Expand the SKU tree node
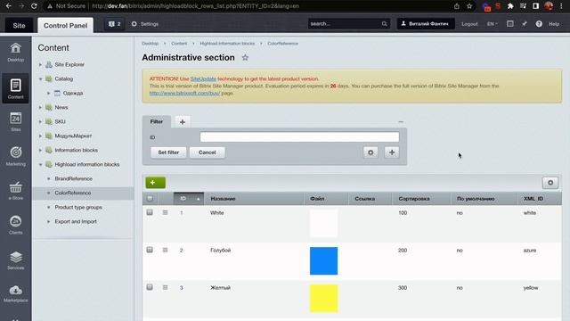This screenshot has width=570, height=321. (40, 121)
